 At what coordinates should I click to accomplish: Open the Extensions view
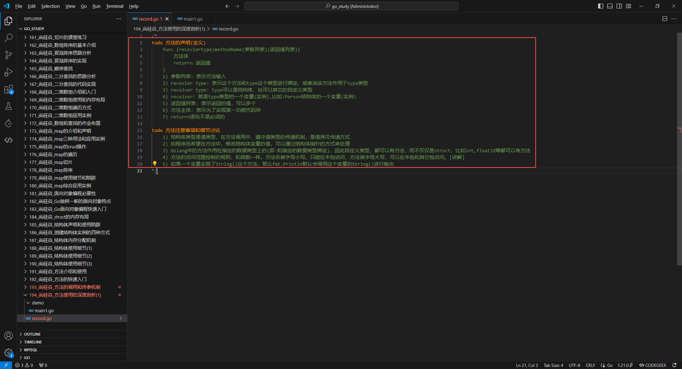point(9,89)
